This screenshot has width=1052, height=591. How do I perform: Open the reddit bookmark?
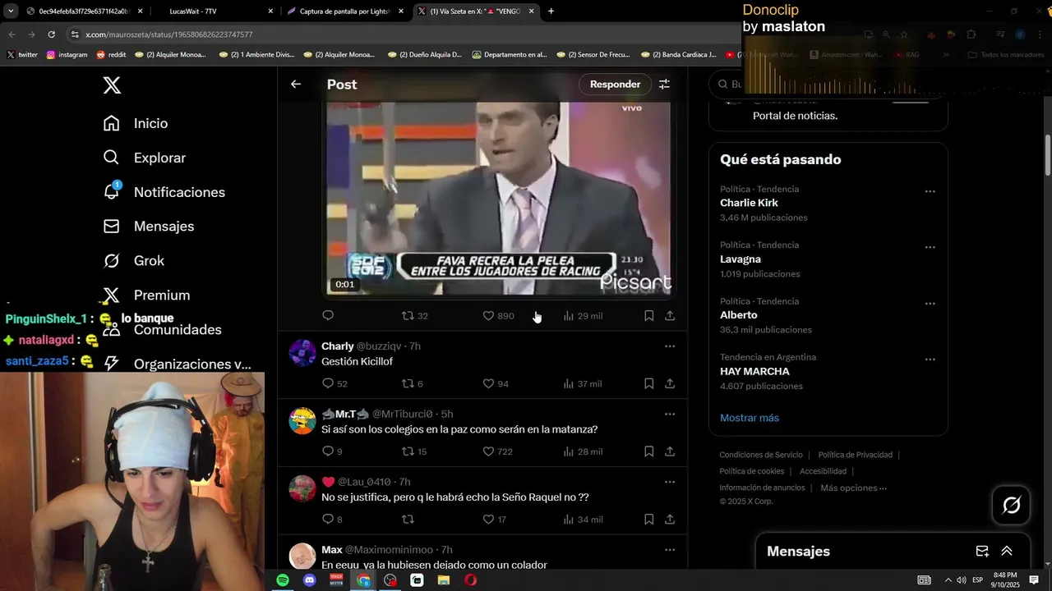pyautogui.click(x=111, y=54)
